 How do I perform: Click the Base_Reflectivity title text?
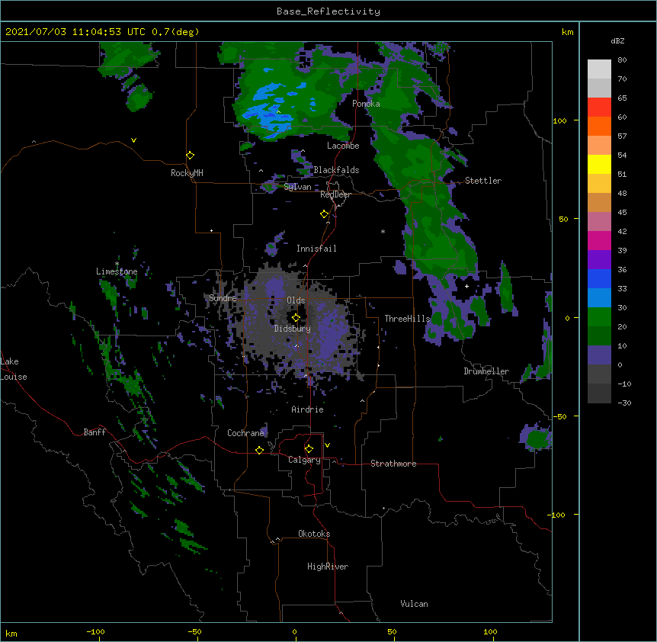click(328, 11)
